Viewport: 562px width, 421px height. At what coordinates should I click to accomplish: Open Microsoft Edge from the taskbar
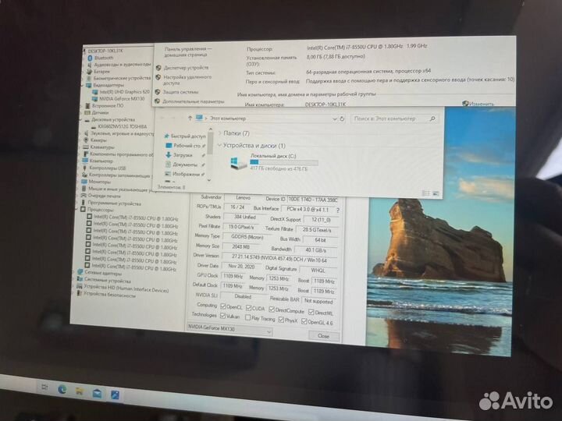tap(62, 390)
